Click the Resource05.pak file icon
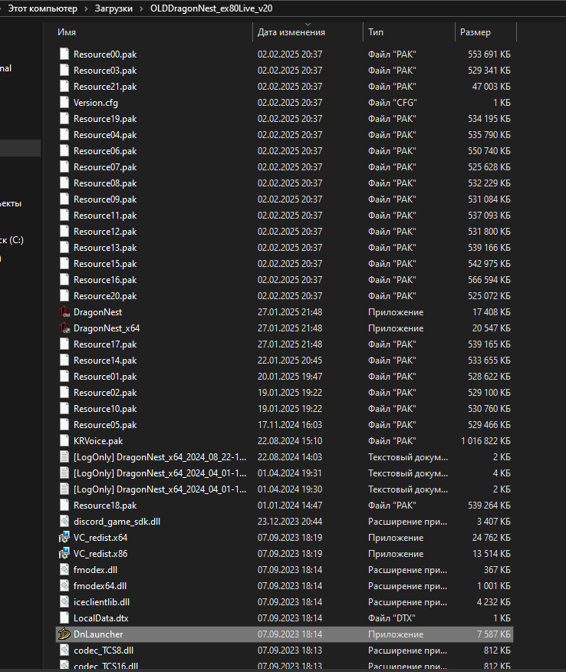The image size is (566, 672). (64, 425)
